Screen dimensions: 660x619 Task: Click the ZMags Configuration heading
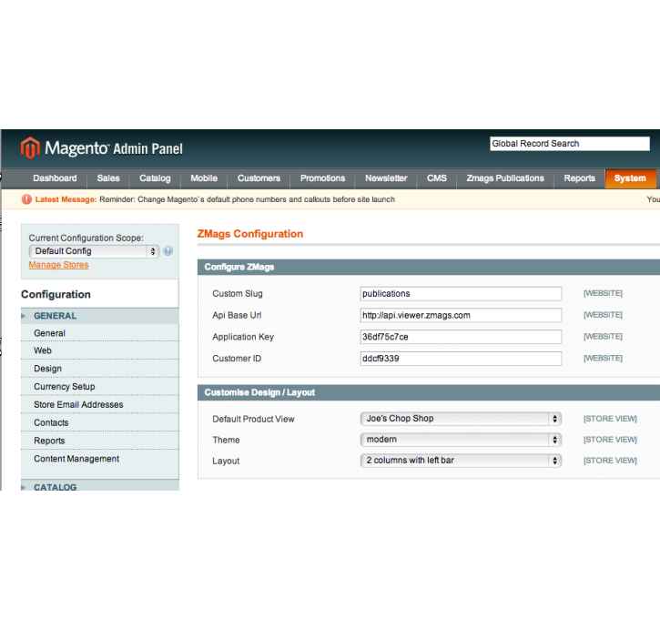[250, 234]
